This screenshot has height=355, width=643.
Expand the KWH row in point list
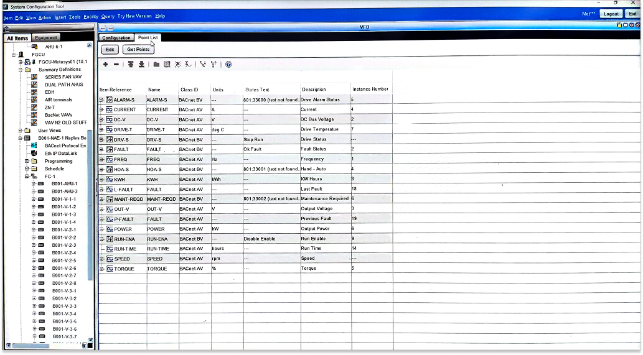tap(101, 179)
